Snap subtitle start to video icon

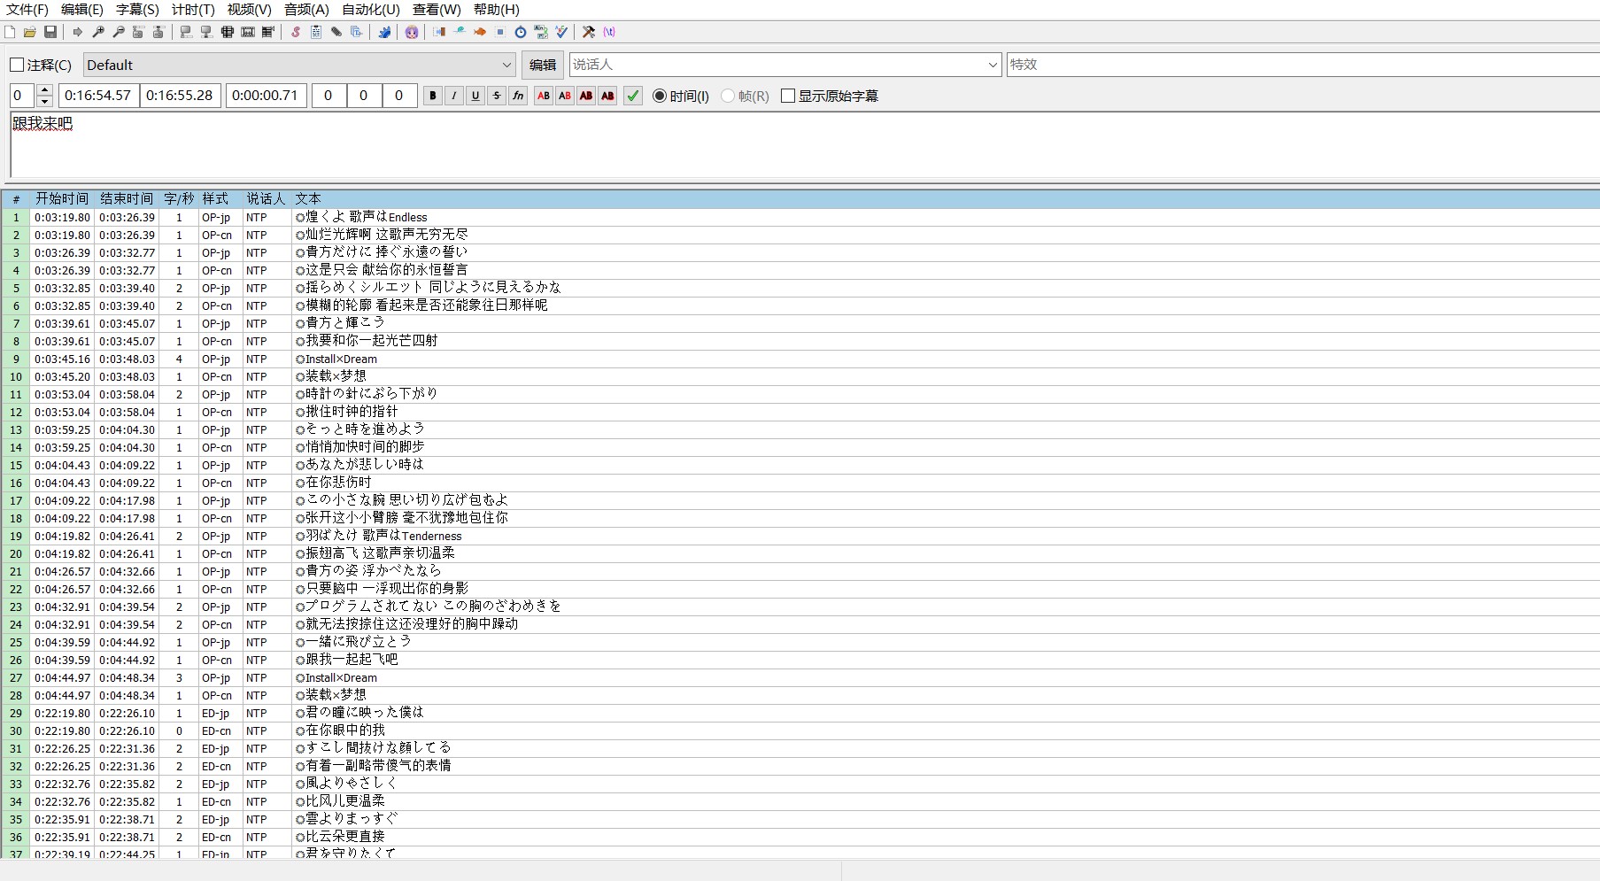pos(186,32)
